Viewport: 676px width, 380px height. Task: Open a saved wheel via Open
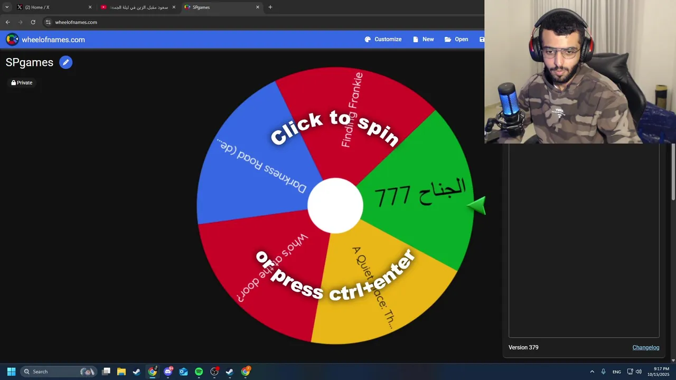(456, 40)
